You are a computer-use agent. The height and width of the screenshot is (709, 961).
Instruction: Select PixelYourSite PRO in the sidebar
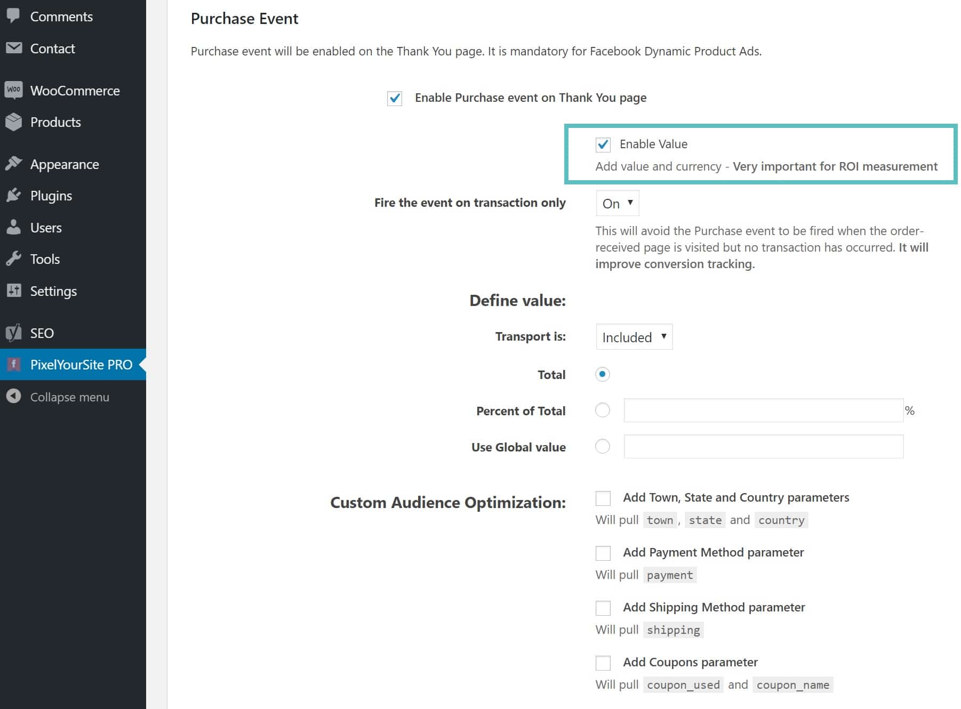(x=81, y=365)
